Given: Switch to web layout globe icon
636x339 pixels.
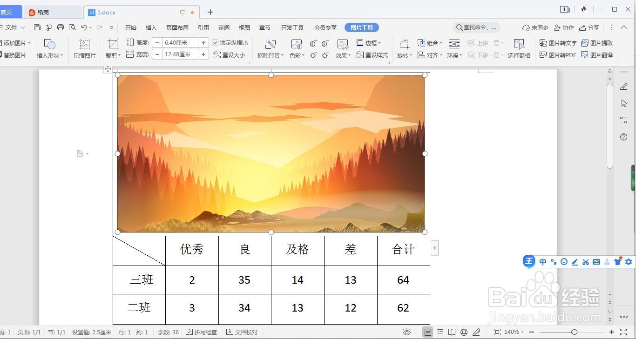Looking at the screenshot, I should click(464, 332).
